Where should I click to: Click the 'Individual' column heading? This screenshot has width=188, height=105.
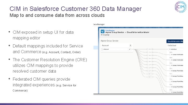(x=172, y=45)
